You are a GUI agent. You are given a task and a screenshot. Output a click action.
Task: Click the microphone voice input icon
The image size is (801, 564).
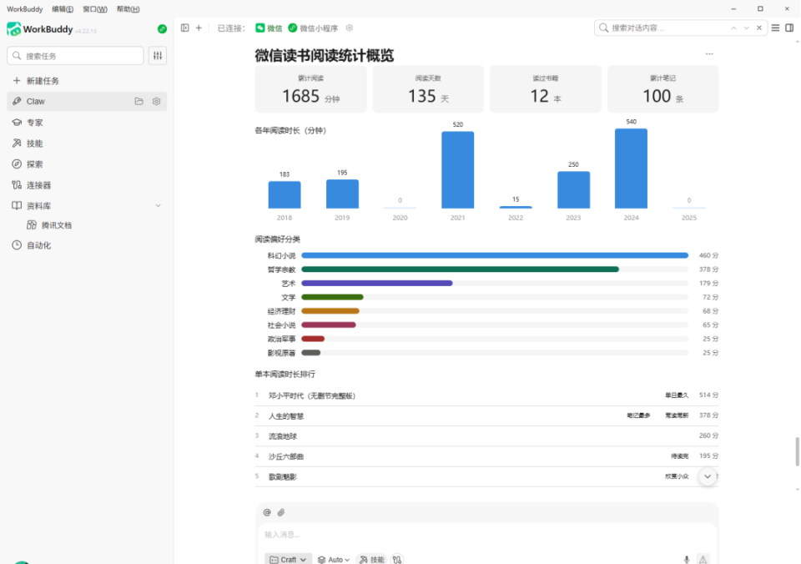point(687,559)
